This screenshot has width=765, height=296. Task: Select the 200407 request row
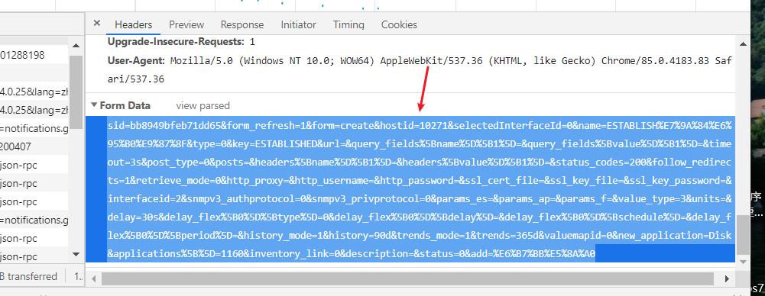(x=34, y=146)
